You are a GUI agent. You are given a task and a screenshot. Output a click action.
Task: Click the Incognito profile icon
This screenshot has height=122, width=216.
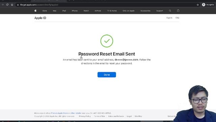208,5
